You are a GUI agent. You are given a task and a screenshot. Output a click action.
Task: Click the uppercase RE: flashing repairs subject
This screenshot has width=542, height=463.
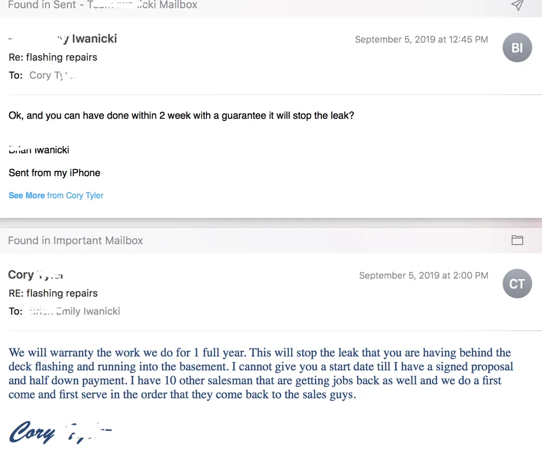pyautogui.click(x=53, y=293)
